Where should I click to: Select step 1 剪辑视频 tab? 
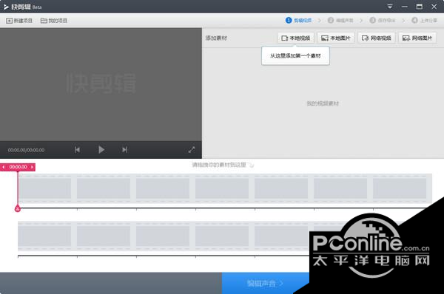click(x=299, y=21)
